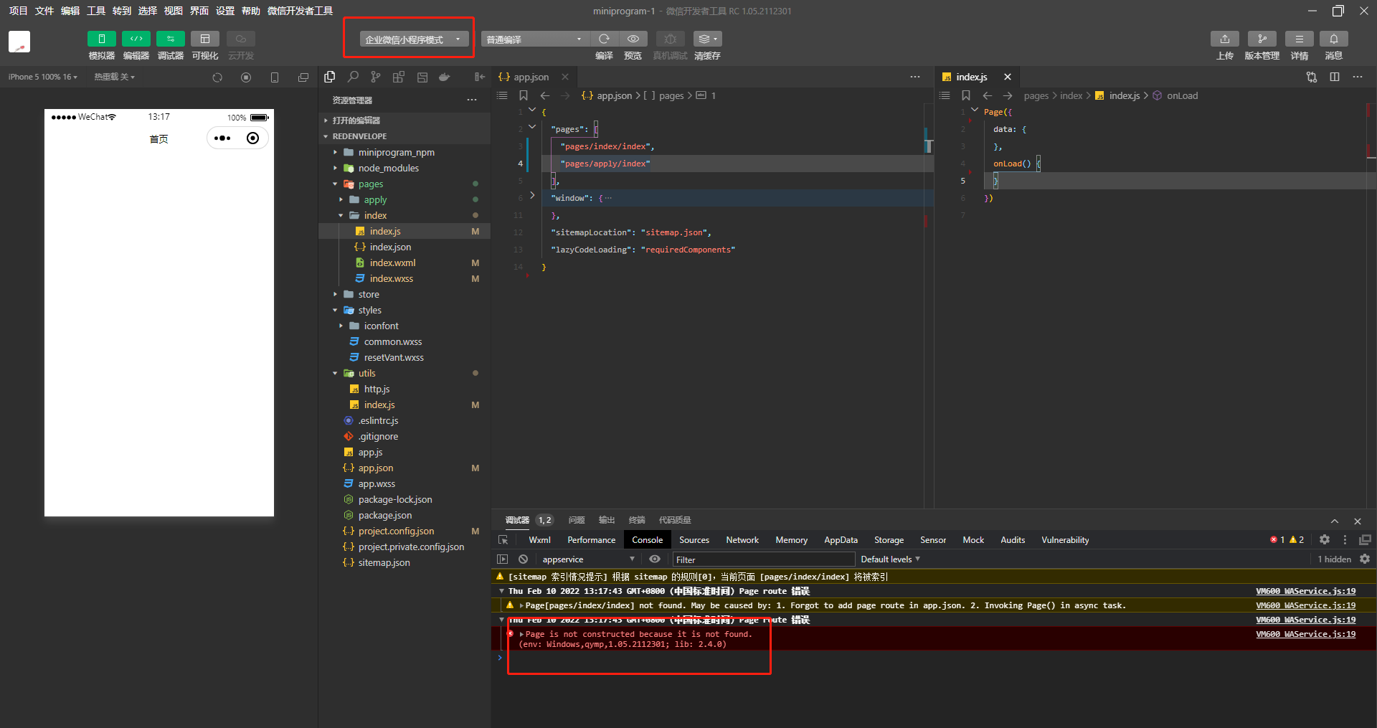Click the preview eye icon
The image size is (1377, 728).
point(633,39)
